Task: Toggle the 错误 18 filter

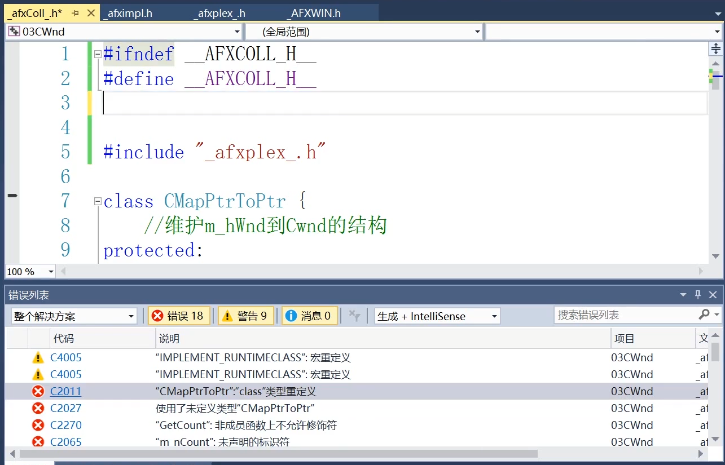Action: click(x=179, y=316)
